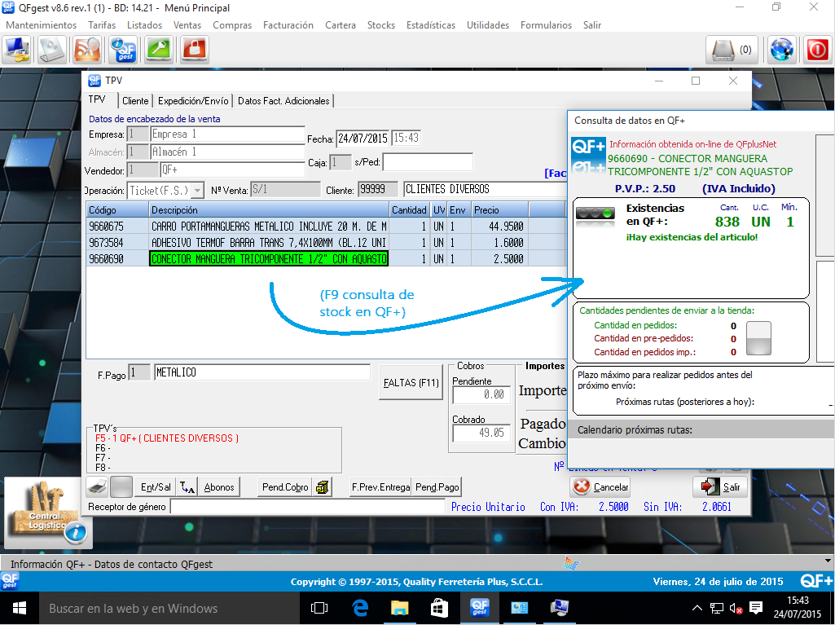This screenshot has width=835, height=625.
Task: Click the printer icon in TPV window
Action: click(98, 487)
